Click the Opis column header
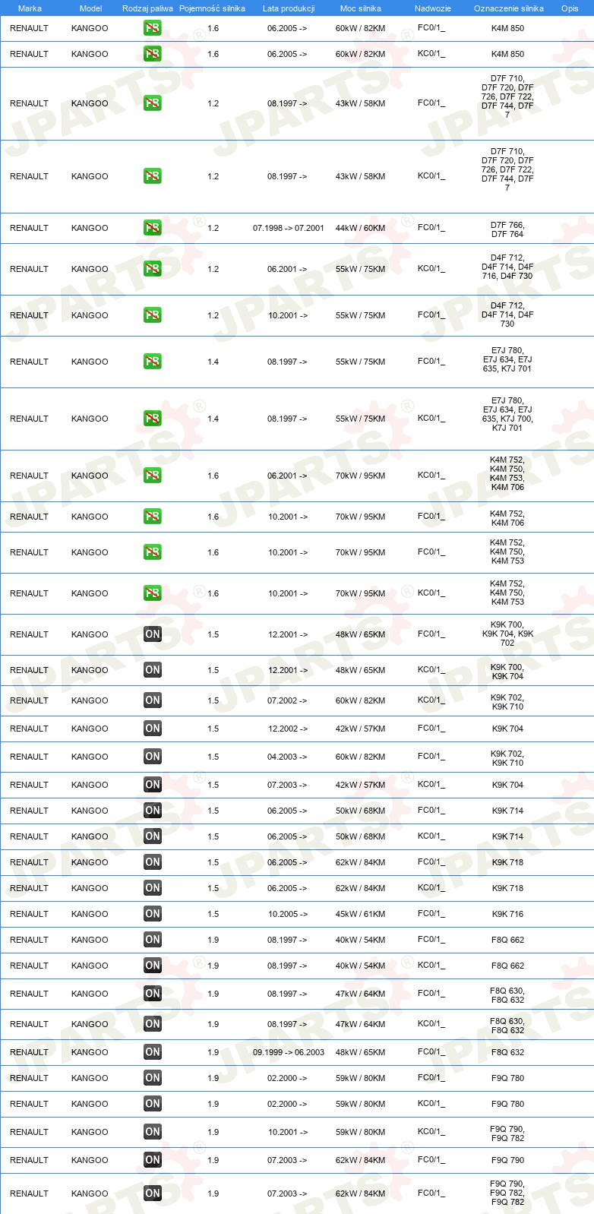Image resolution: width=594 pixels, height=1214 pixels. (570, 8)
